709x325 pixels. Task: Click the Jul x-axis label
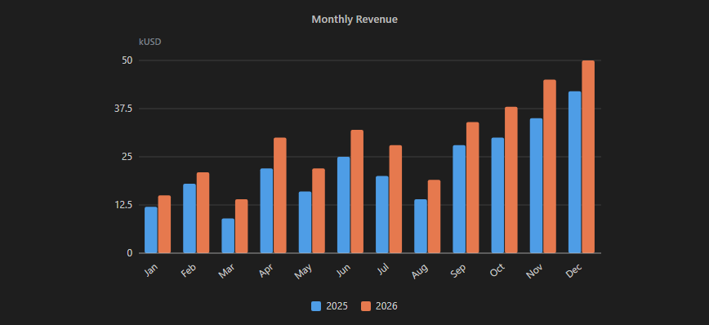383,269
